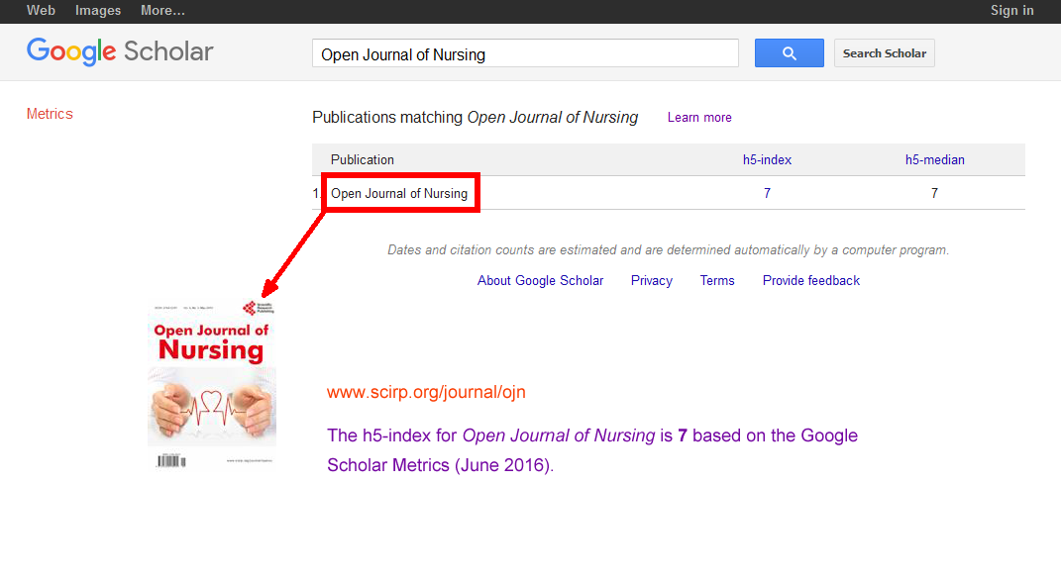The width and height of the screenshot is (1061, 579).
Task: Click the Open Journal of Nursing cover thumbnail
Action: point(212,385)
